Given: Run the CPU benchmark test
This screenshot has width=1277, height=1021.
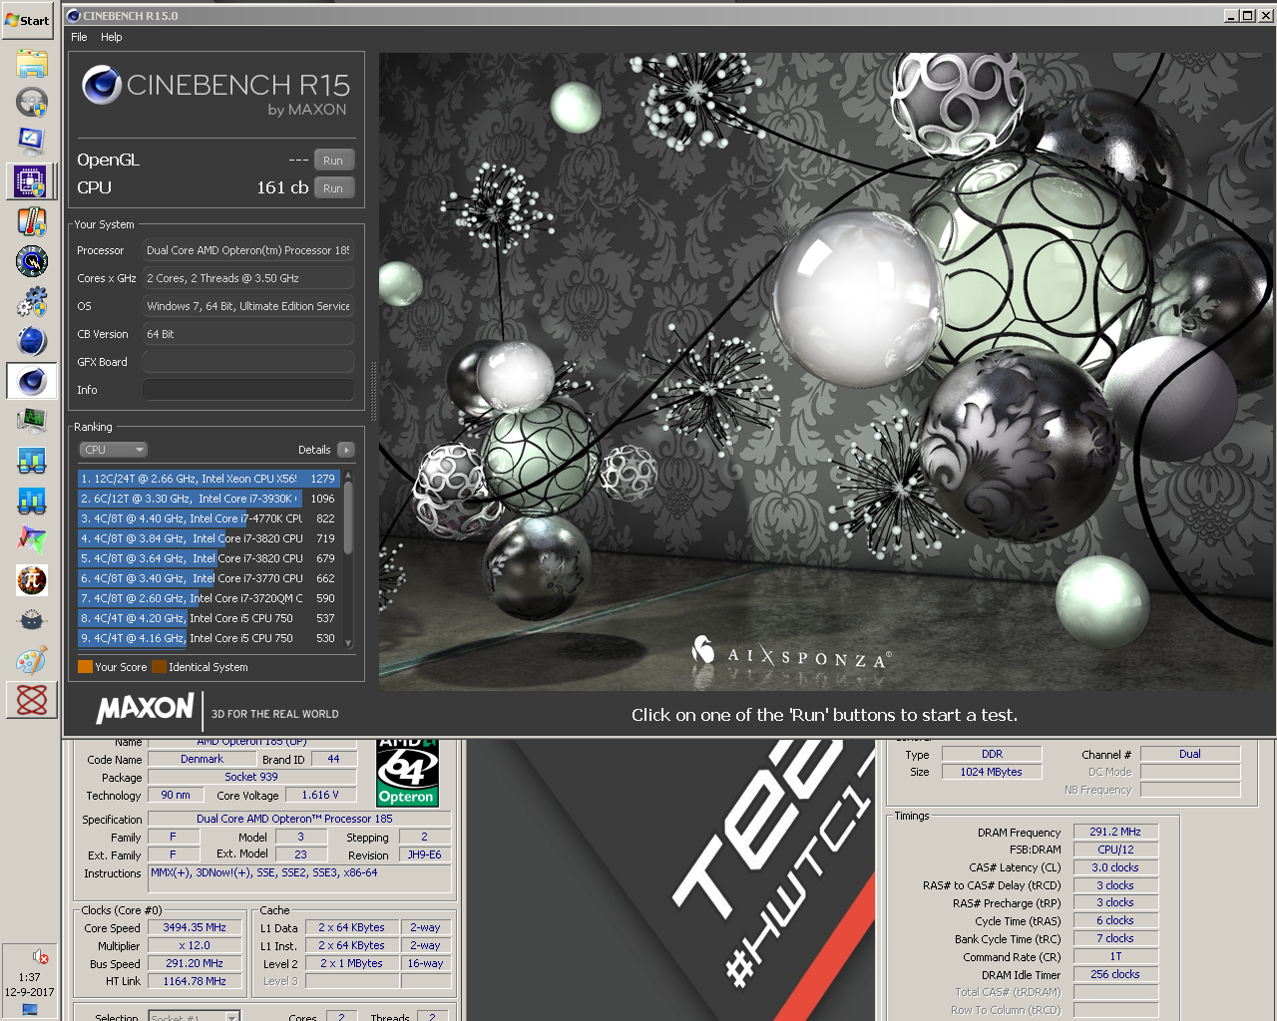Looking at the screenshot, I should pyautogui.click(x=333, y=188).
